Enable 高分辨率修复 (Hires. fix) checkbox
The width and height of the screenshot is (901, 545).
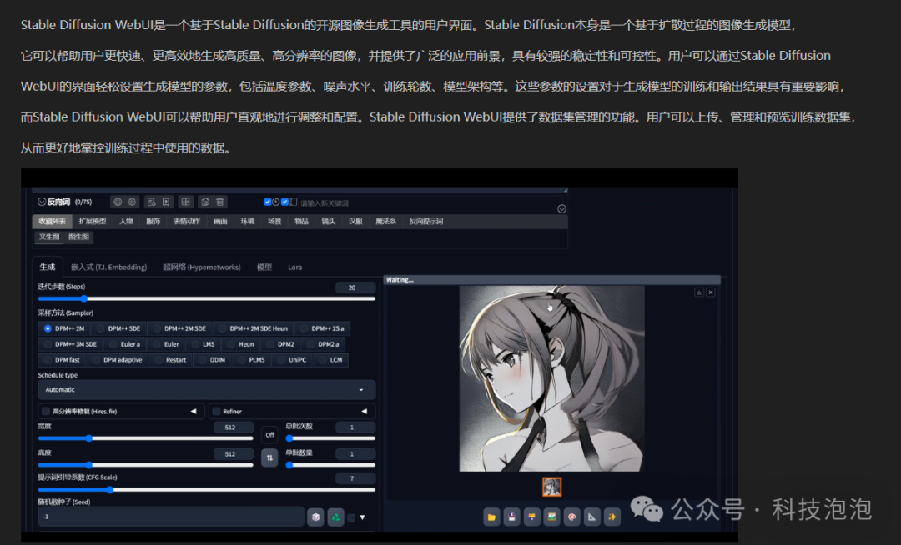pos(46,411)
